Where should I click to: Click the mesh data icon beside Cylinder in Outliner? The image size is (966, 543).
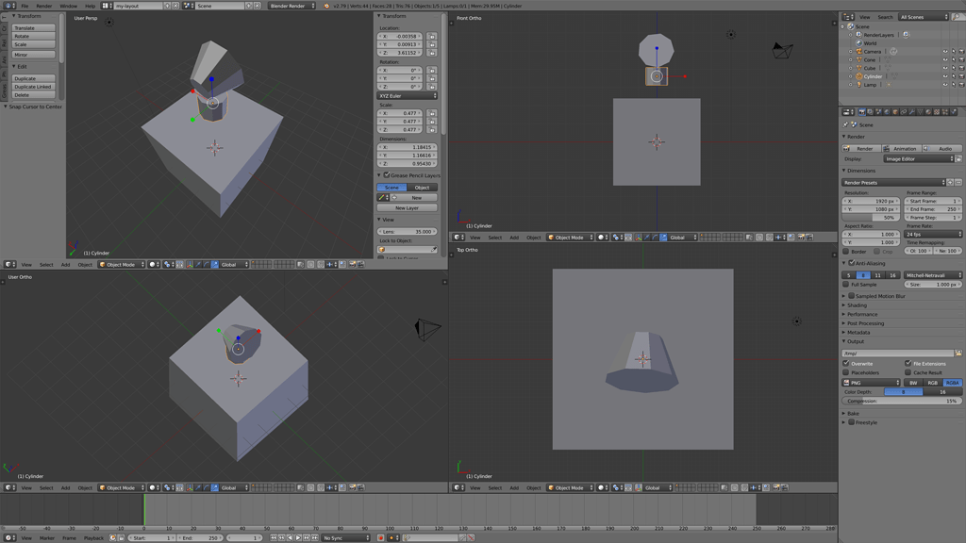tap(895, 76)
